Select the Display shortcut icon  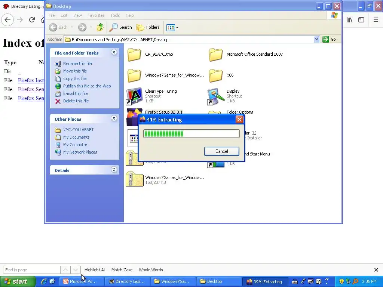click(216, 96)
